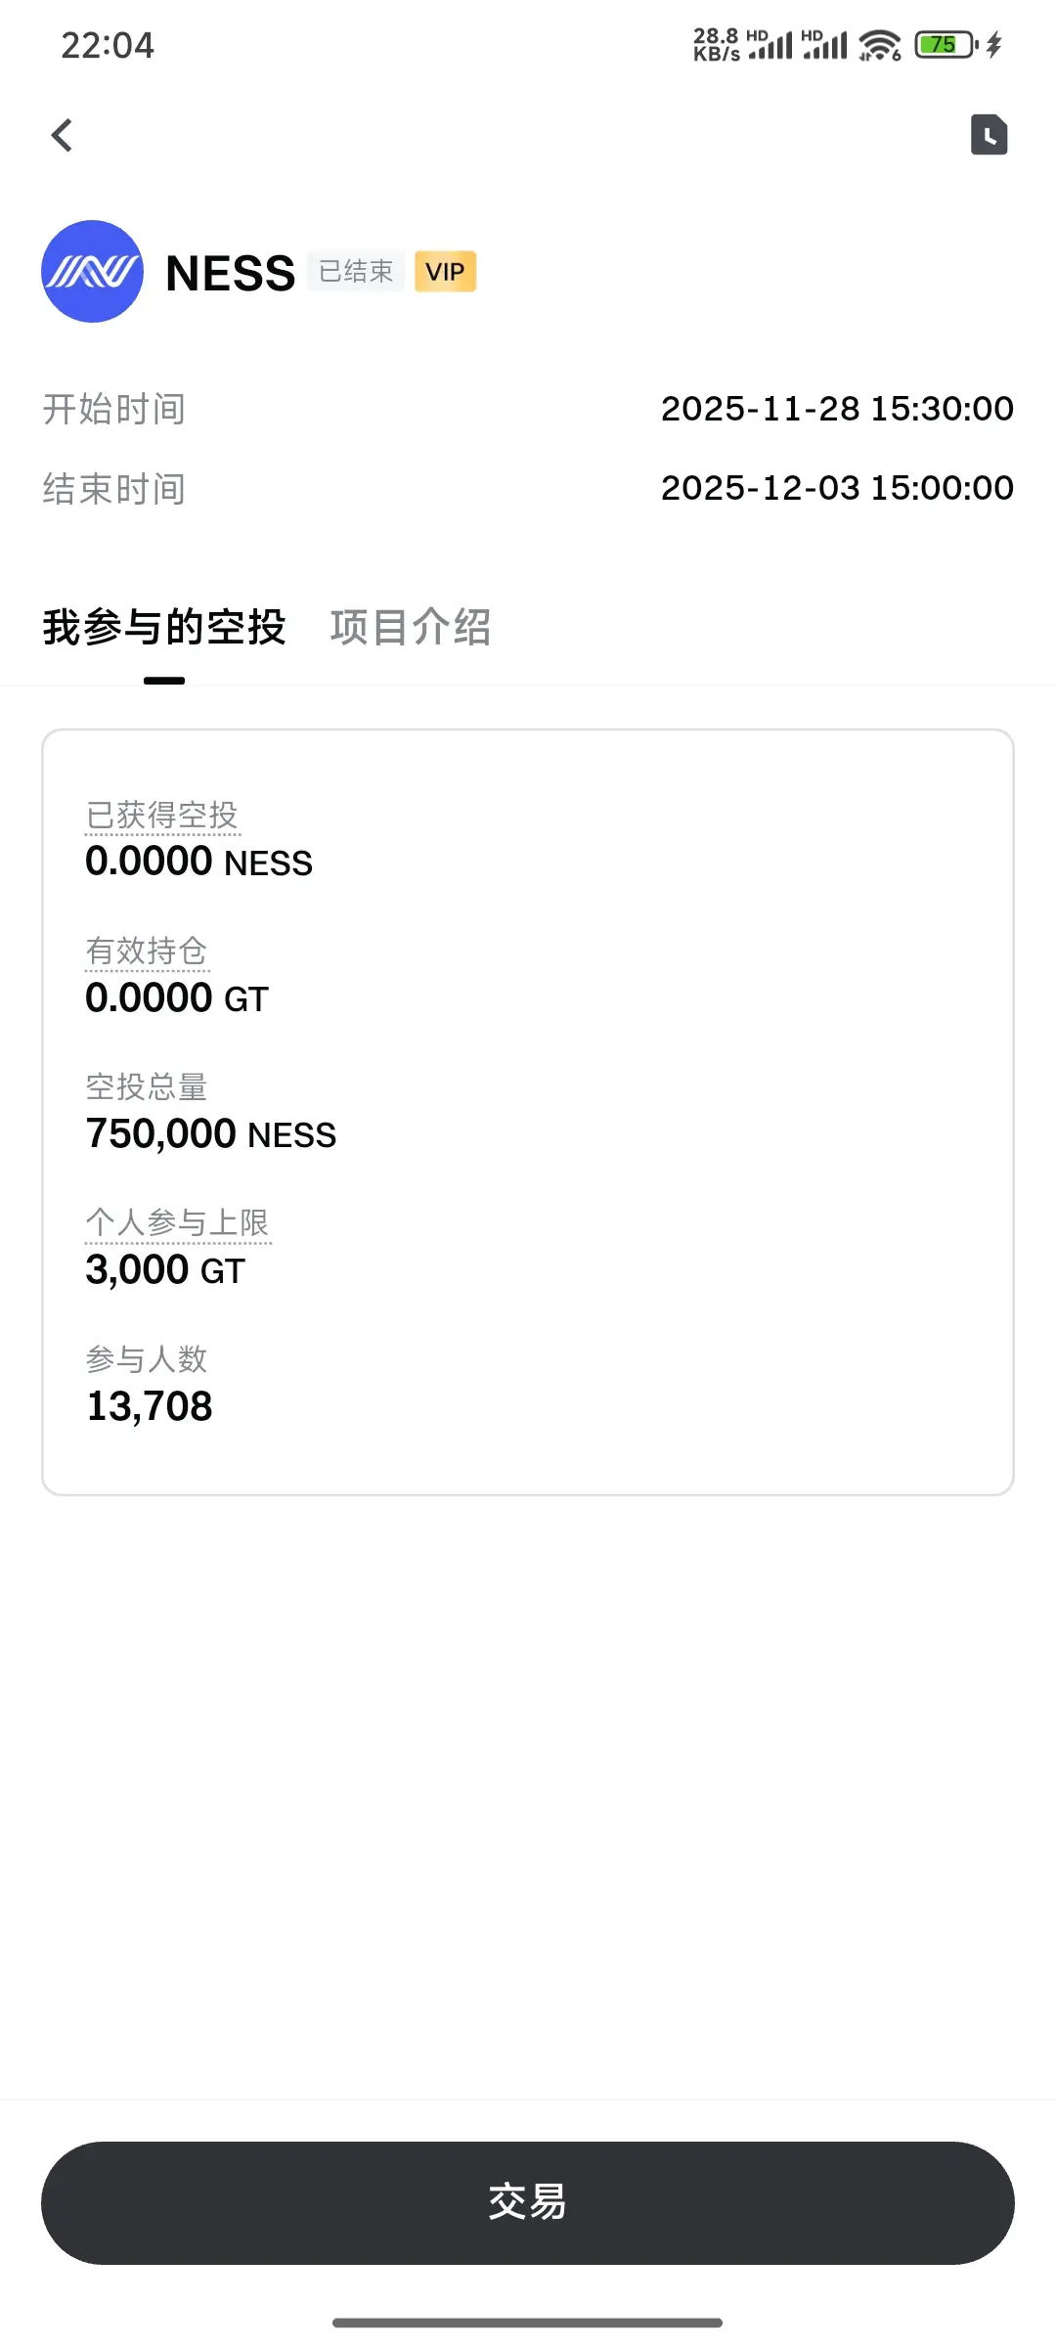Tap the NESS token logo
The height and width of the screenshot is (2347, 1056).
92,271
